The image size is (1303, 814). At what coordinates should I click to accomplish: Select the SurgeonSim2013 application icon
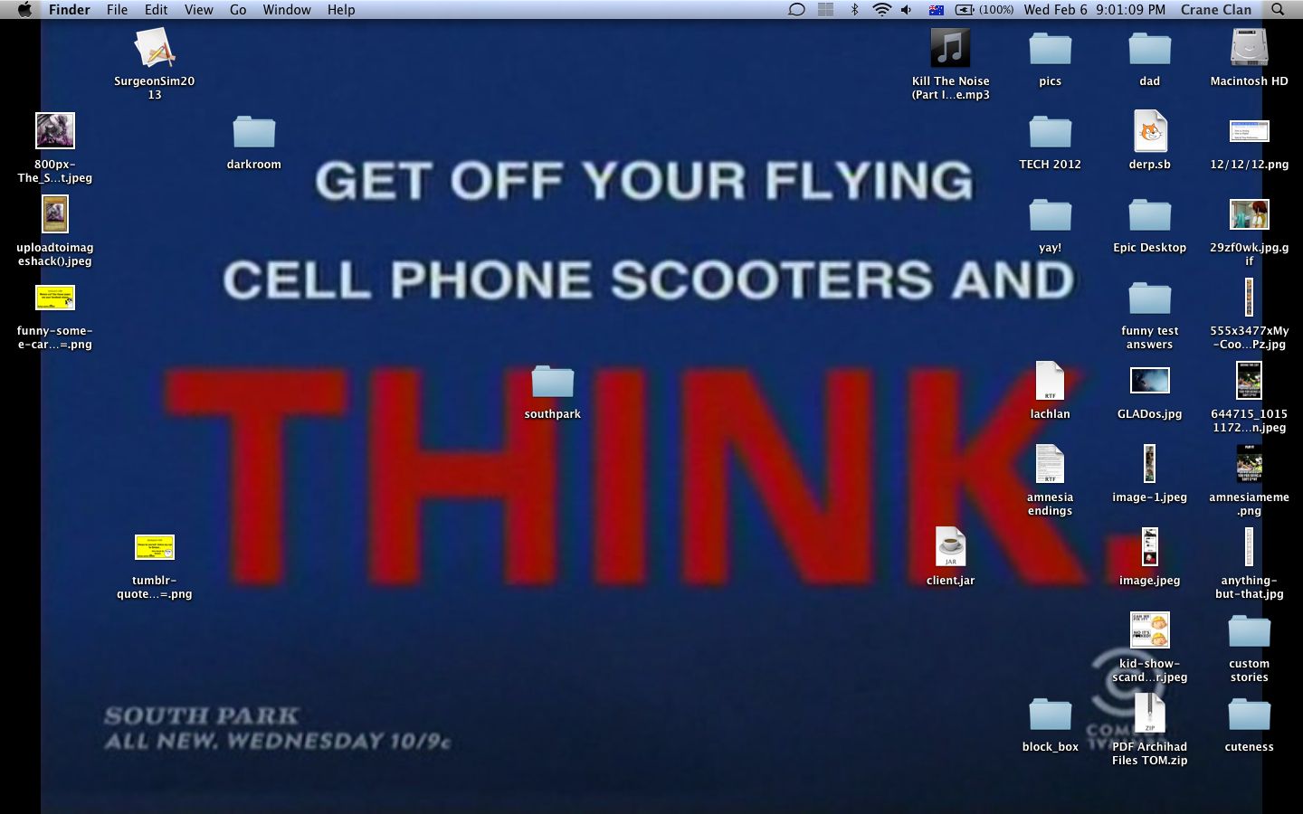coord(155,49)
